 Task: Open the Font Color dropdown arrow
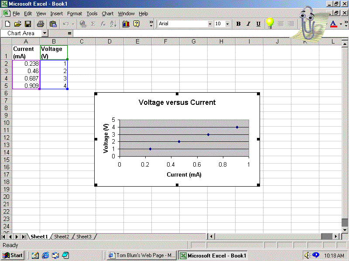click(341, 24)
